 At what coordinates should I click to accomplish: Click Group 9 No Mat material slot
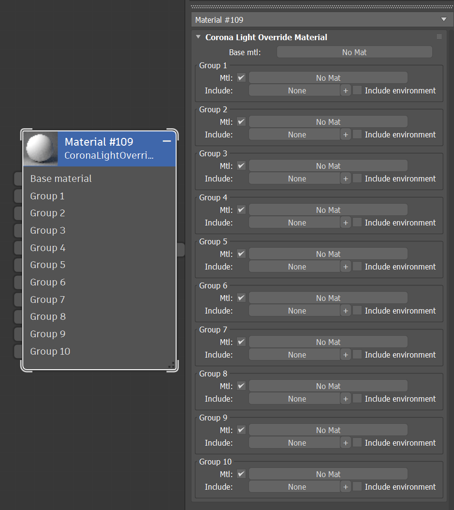pyautogui.click(x=328, y=430)
